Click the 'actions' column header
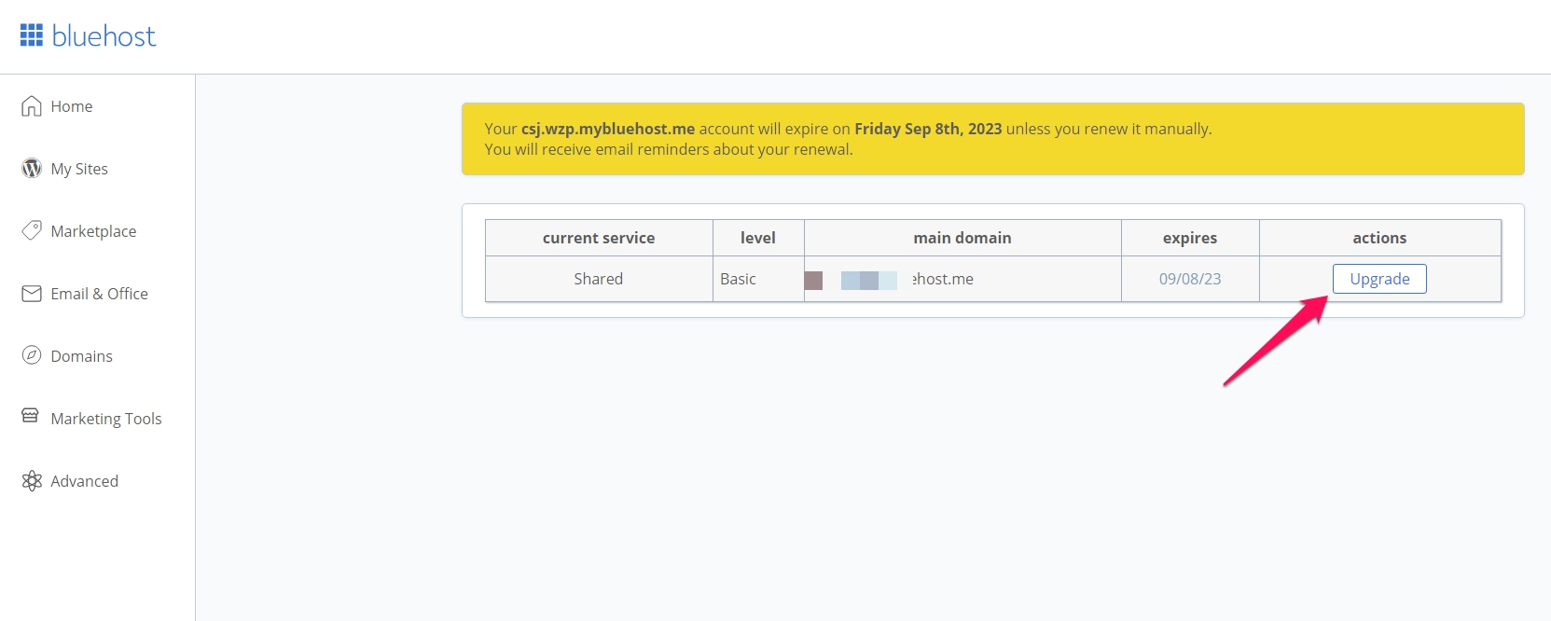The width and height of the screenshot is (1551, 621). pyautogui.click(x=1380, y=238)
